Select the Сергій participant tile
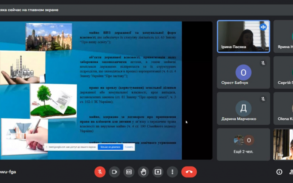 point(283,72)
